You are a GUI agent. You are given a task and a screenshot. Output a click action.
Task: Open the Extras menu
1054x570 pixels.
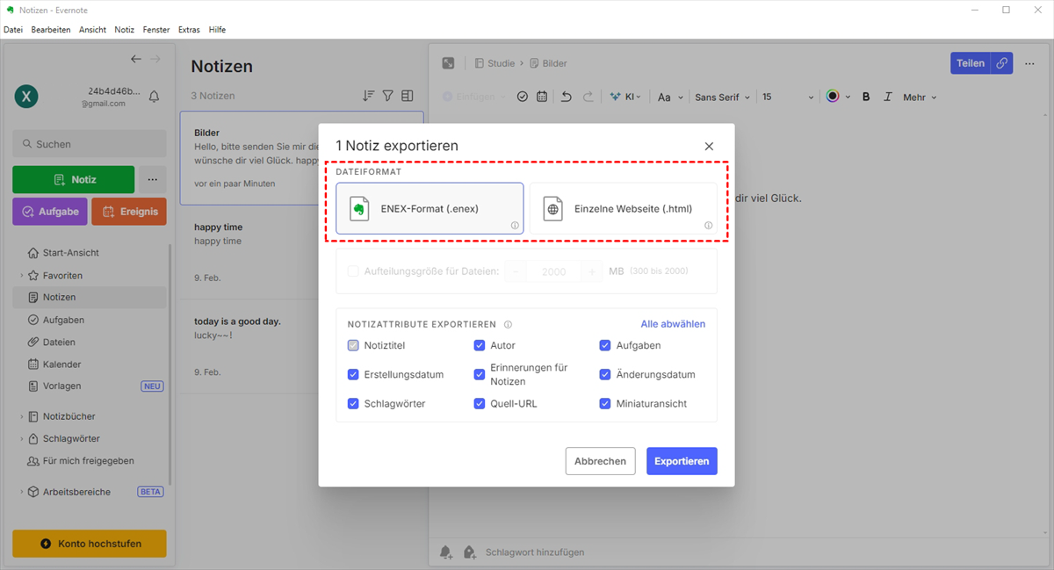[189, 30]
